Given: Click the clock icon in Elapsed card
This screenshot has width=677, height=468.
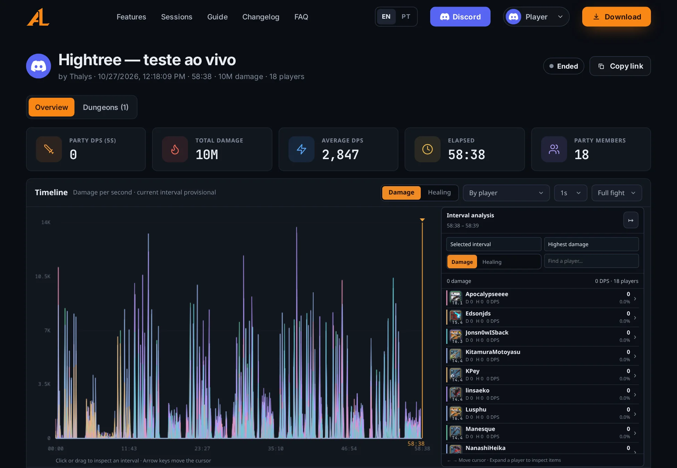Looking at the screenshot, I should click(427, 149).
